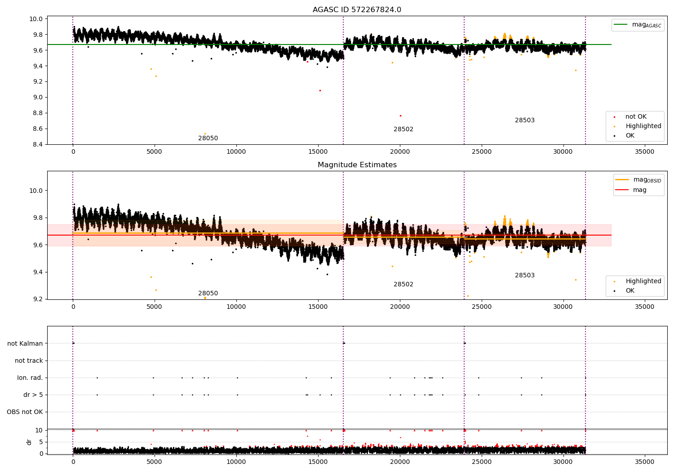Click the 15000 x-axis tick of bottom plot
The height and width of the screenshot is (472, 674).
pyautogui.click(x=318, y=462)
